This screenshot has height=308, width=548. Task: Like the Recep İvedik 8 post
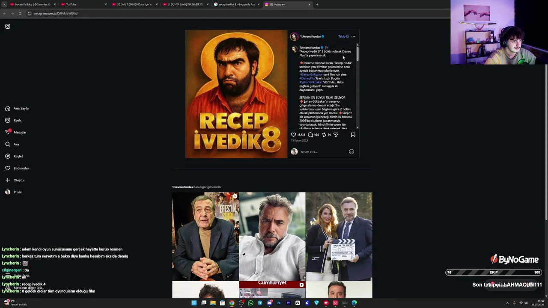click(293, 135)
